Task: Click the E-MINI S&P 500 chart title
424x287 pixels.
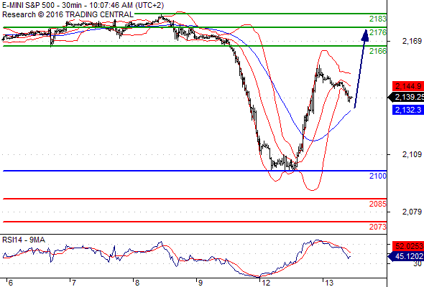Action: 83,5
